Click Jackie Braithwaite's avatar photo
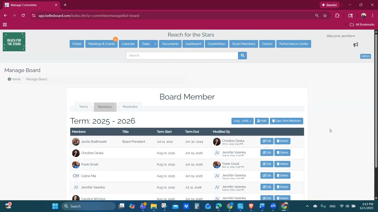Viewport: 378px width, 212px height. click(x=76, y=142)
